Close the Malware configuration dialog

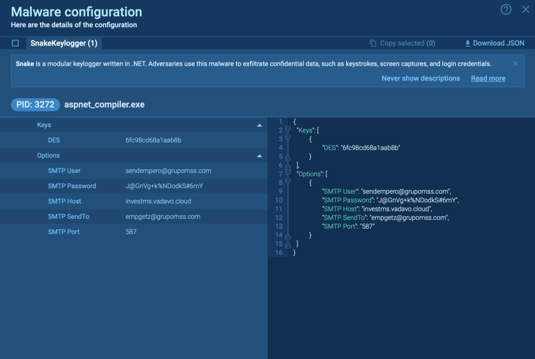pos(526,9)
